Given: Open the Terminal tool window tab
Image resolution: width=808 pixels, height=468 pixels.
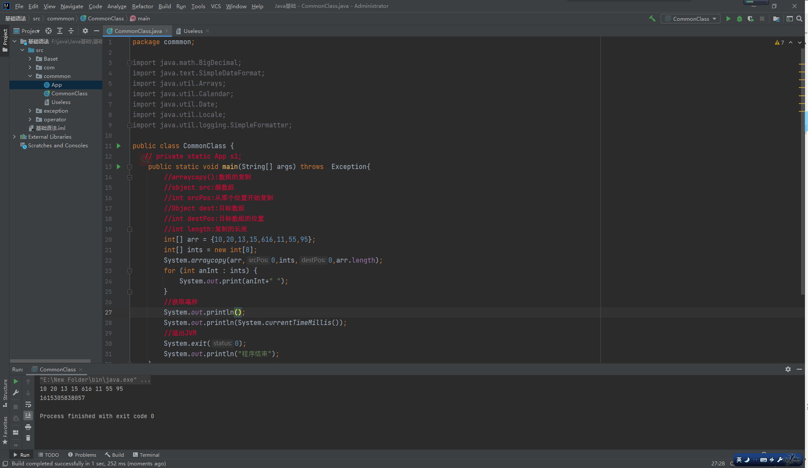Looking at the screenshot, I should [x=146, y=455].
